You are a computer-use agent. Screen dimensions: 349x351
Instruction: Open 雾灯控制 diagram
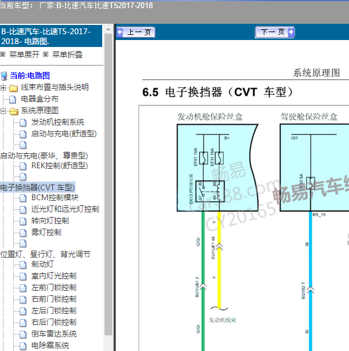[x=46, y=232]
